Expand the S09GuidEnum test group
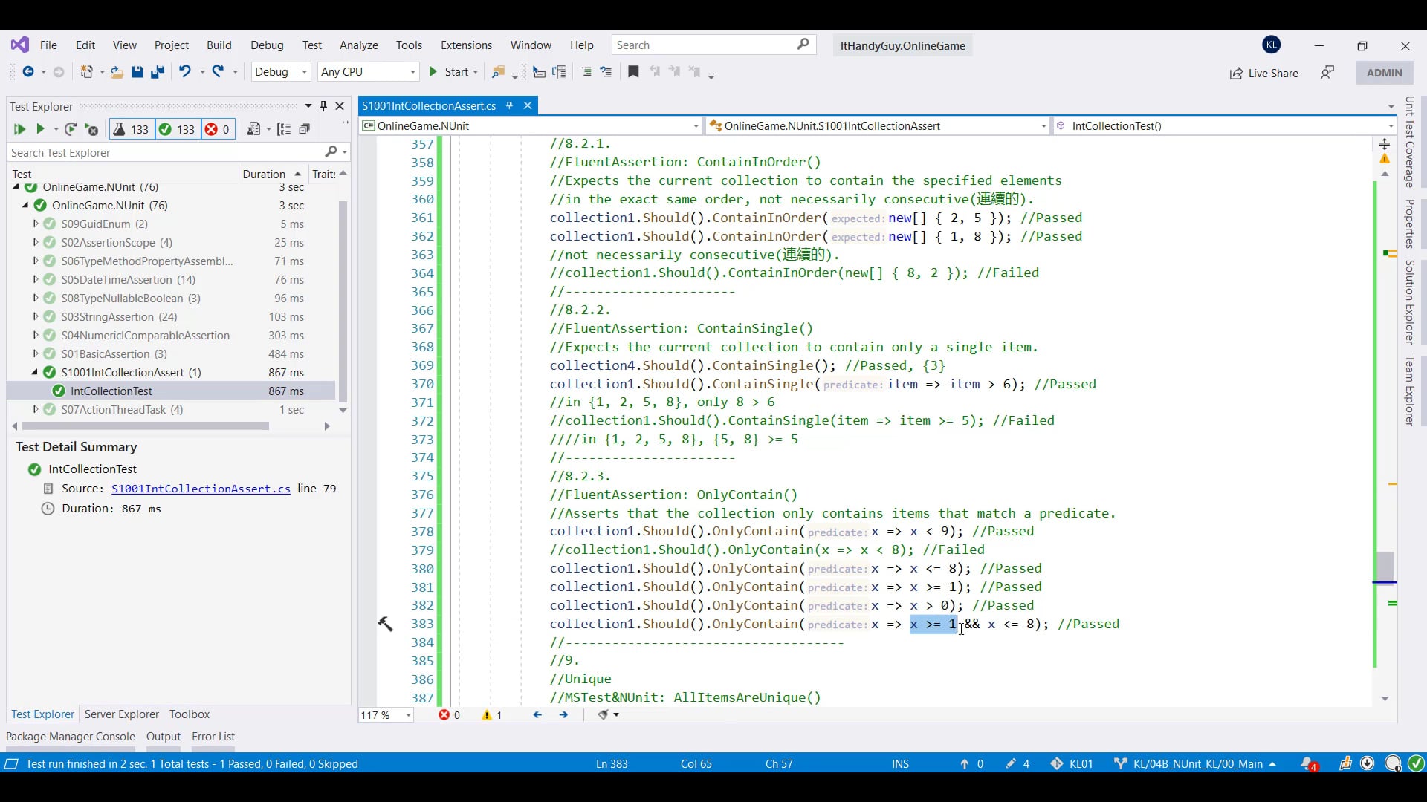Viewport: 1427px width, 802px height. (x=35, y=224)
